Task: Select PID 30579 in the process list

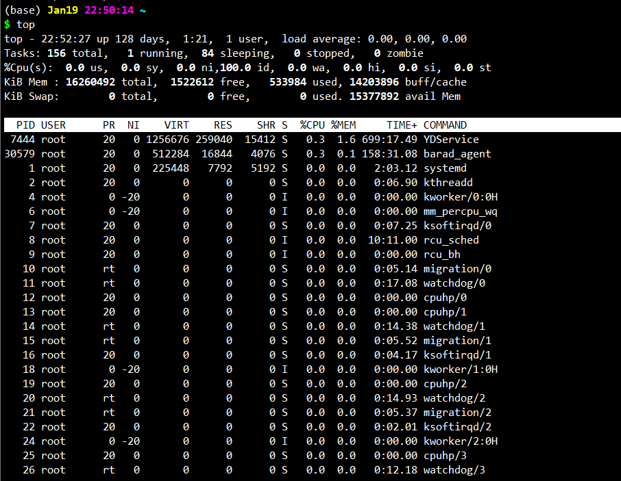Action: tap(20, 154)
